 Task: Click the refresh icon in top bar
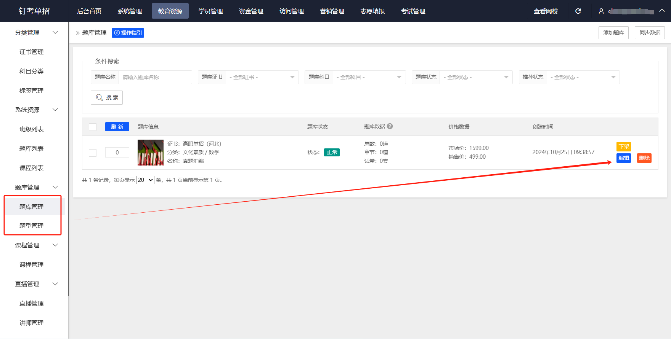[578, 11]
